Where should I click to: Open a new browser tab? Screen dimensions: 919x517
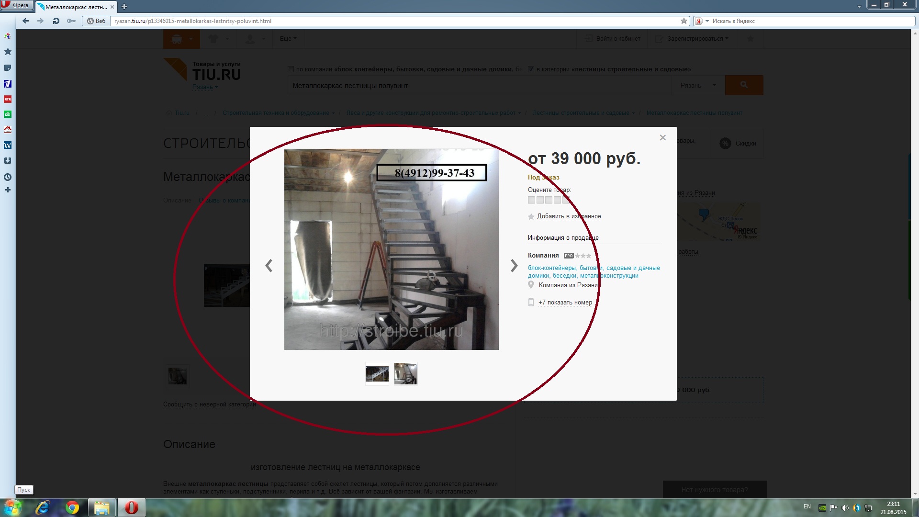[x=124, y=7]
